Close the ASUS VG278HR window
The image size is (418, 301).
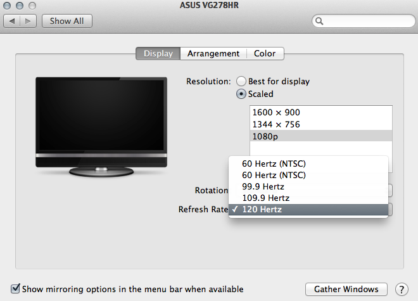click(7, 5)
